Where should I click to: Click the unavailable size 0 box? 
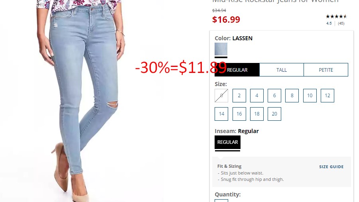(x=221, y=96)
